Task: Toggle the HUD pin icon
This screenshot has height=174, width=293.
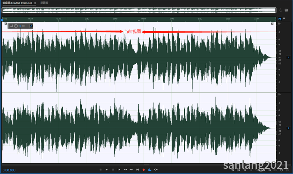Action: pyautogui.click(x=31, y=26)
